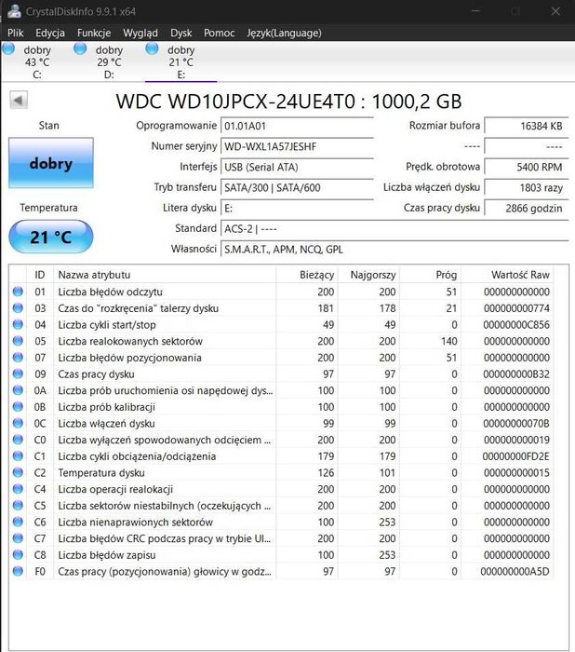Click the 'Wartość Raw' column header
This screenshot has height=652, width=575.
507,275
